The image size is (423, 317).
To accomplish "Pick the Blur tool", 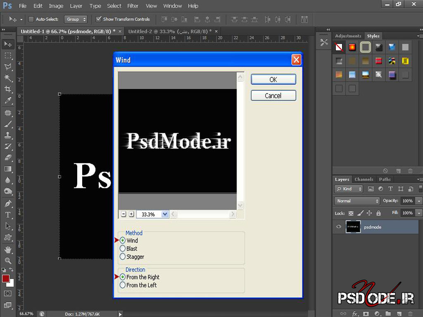I will click(8, 180).
